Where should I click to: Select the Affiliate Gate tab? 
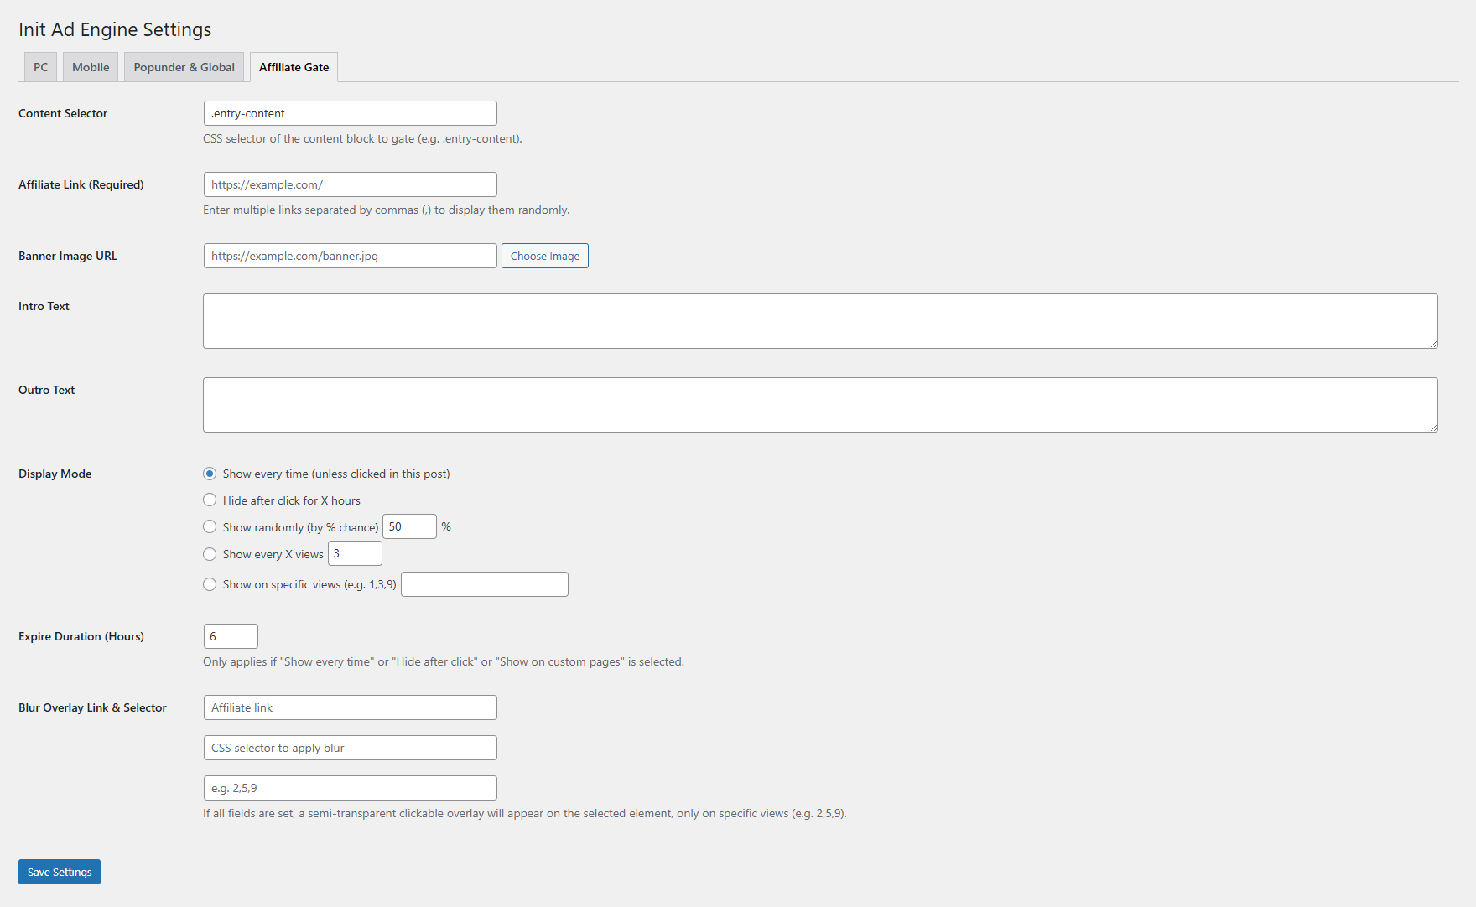(294, 66)
